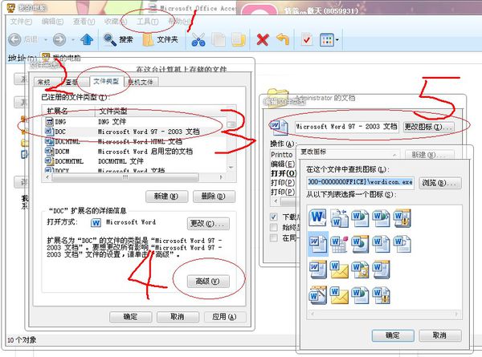
Task: Click 取消 in the Folder Options dialog
Action: point(178,316)
